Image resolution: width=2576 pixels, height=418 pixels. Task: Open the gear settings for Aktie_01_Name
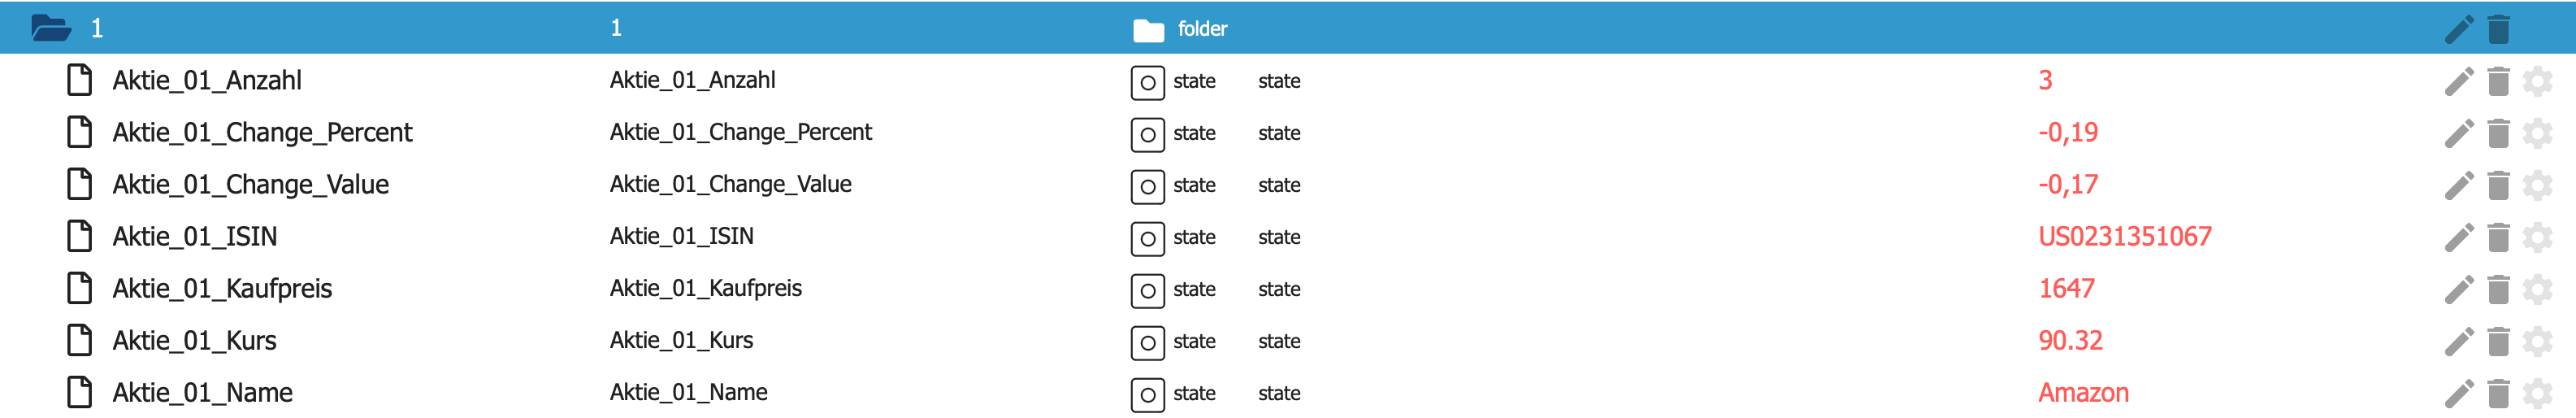(2538, 393)
